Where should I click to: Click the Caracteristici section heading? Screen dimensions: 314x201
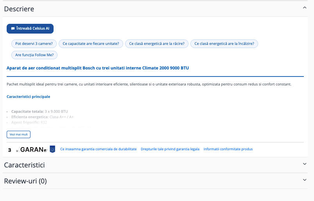tap(24, 165)
